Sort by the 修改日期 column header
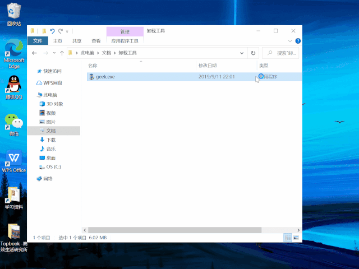Screen dimensions: 359x269 [x=227, y=66]
